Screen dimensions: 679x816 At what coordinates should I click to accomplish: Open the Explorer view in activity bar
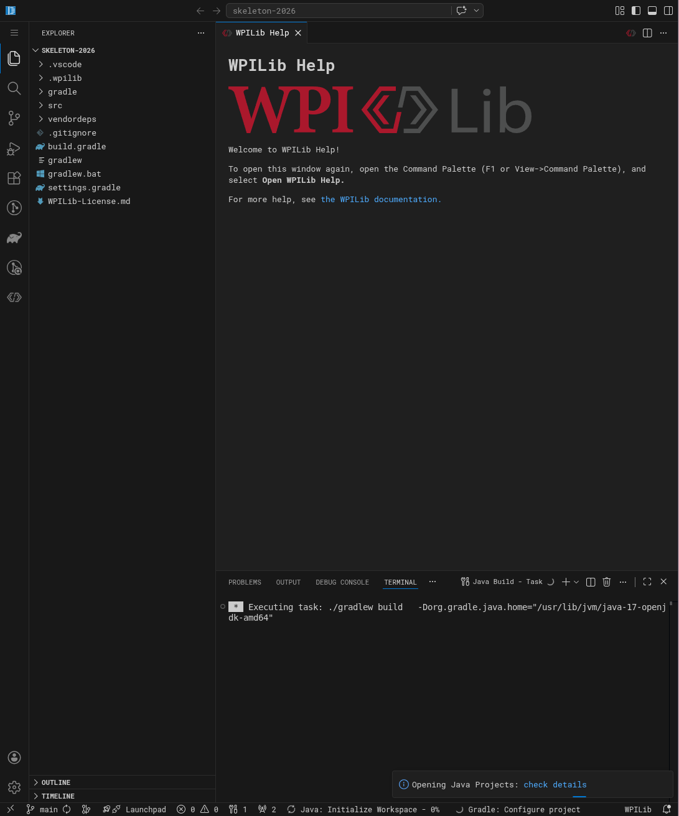point(14,58)
